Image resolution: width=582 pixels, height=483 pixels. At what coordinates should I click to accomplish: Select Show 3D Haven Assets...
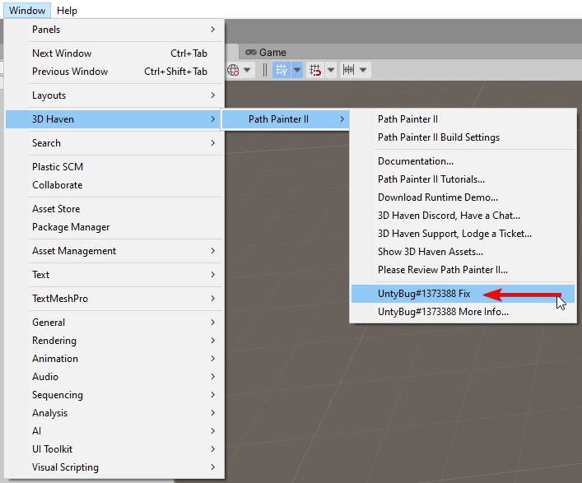click(463, 252)
